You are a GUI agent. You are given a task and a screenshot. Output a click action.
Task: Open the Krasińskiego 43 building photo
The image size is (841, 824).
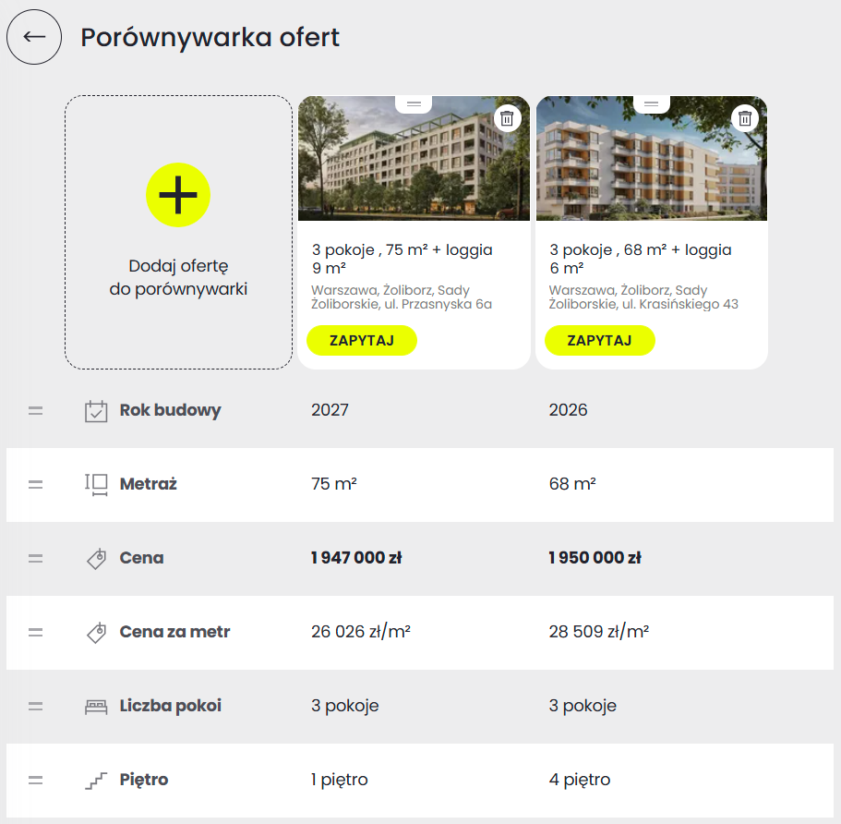(x=652, y=158)
